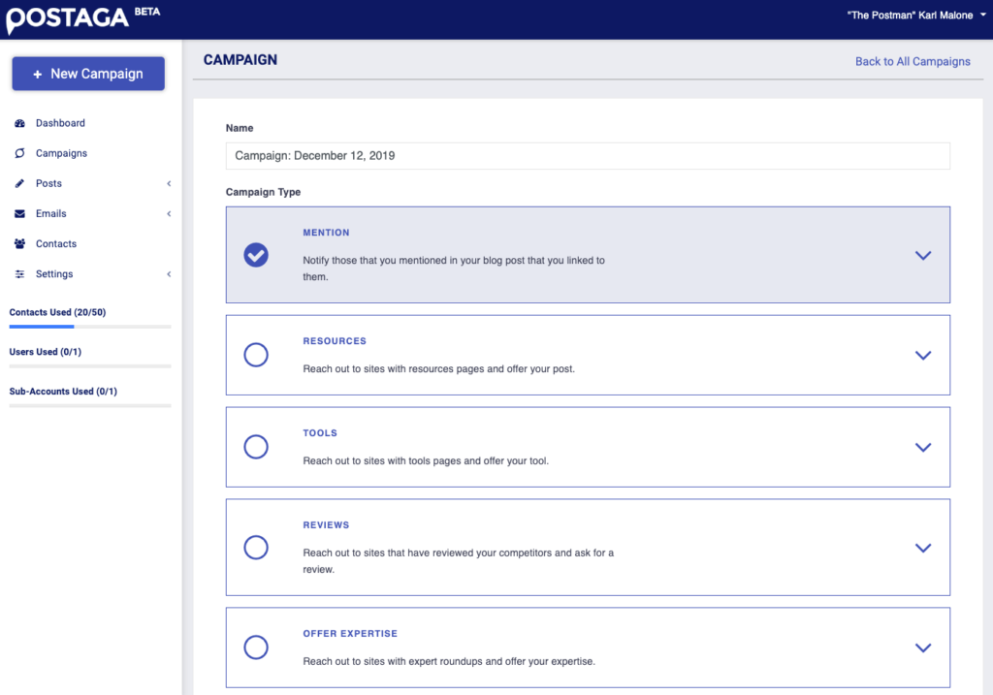Expand the Mention campaign type details
This screenshot has height=695, width=993.
[x=922, y=255]
